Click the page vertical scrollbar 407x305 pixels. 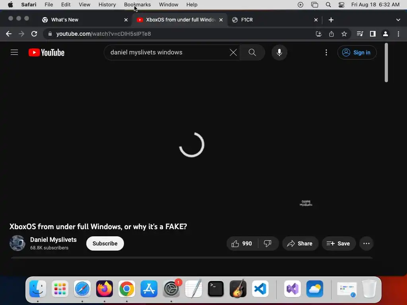[x=386, y=63]
